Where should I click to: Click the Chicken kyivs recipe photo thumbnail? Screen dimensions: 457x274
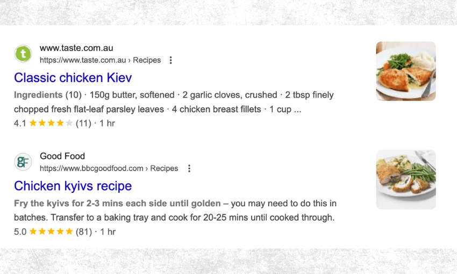click(405, 179)
